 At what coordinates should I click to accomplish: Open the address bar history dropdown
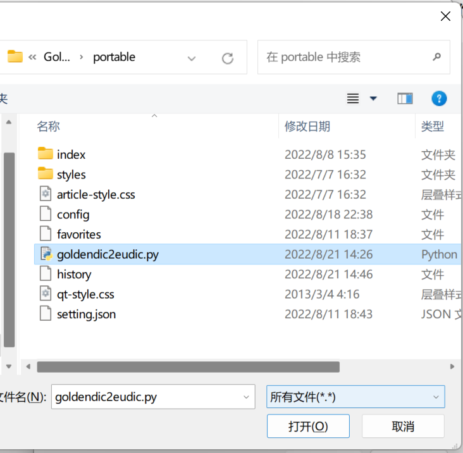pos(192,58)
